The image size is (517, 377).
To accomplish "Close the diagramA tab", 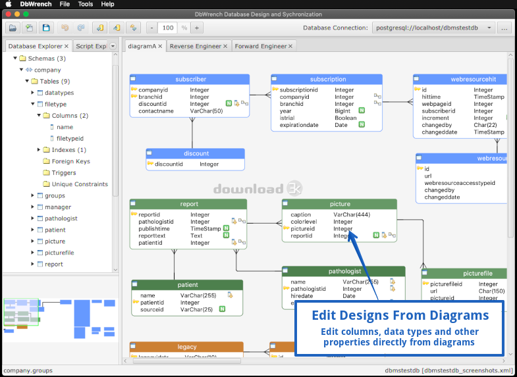I will coord(160,47).
